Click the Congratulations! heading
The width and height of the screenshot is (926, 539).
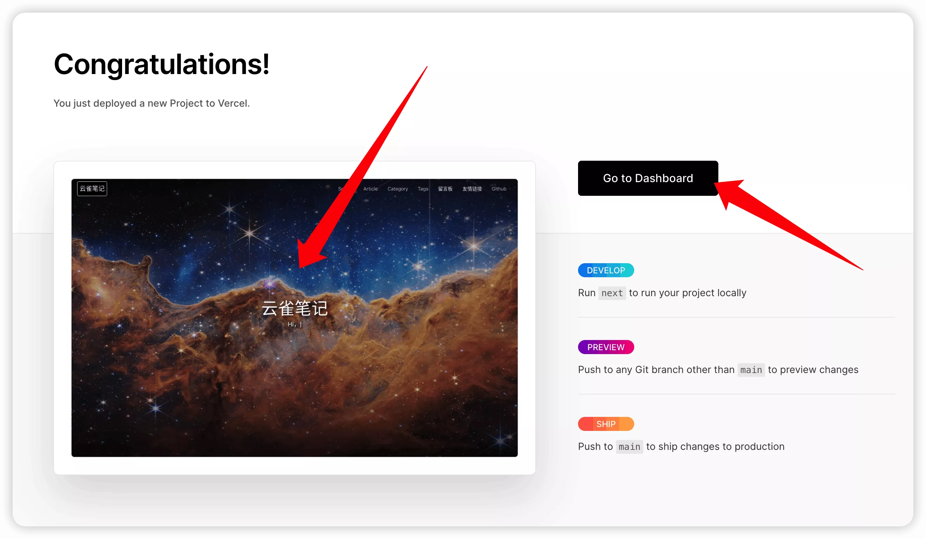pos(162,64)
